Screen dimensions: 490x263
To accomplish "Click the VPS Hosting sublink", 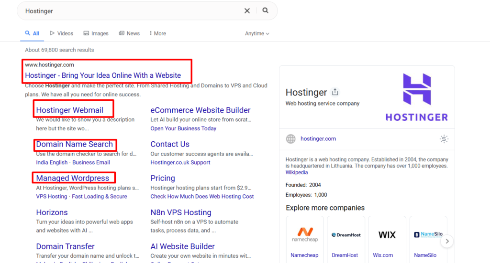I will [x=52, y=196].
